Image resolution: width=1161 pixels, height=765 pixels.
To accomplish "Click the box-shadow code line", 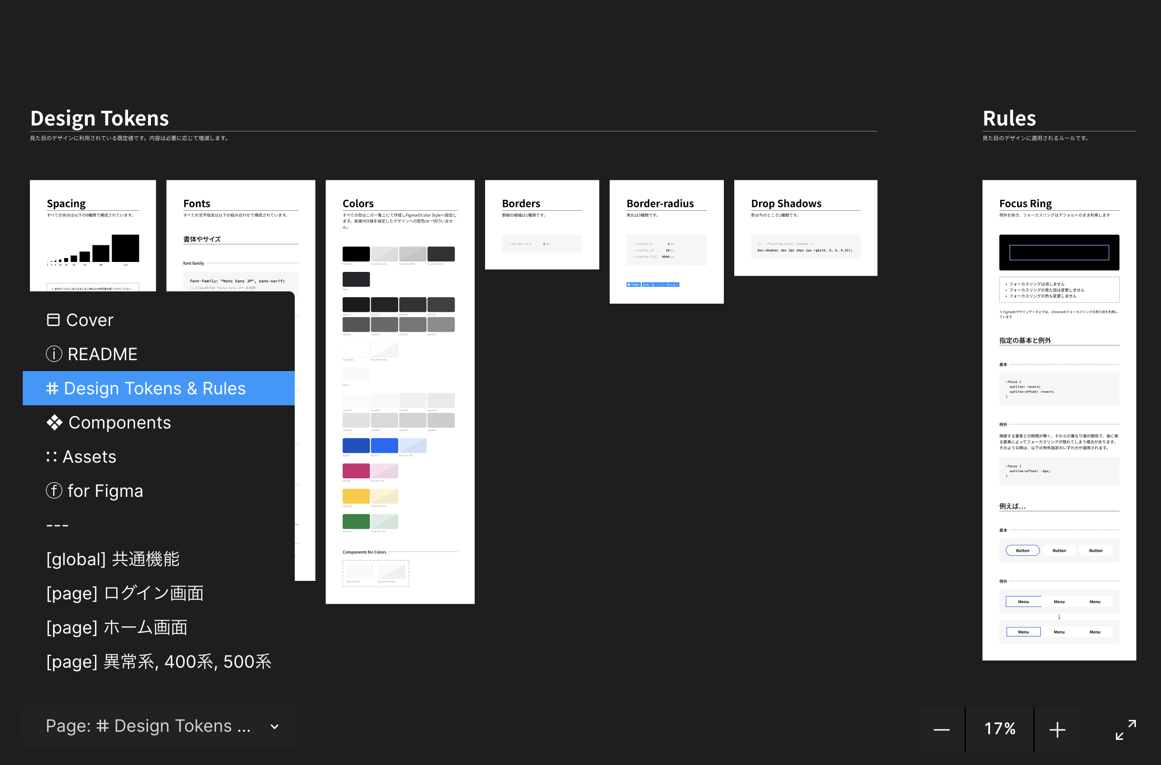I will coord(805,250).
